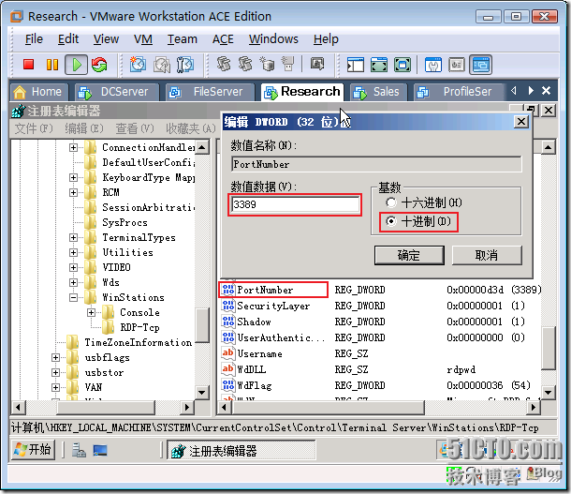Click the SecurityLayer value icon
Viewport: 571px width, 494px height.
coord(228,306)
